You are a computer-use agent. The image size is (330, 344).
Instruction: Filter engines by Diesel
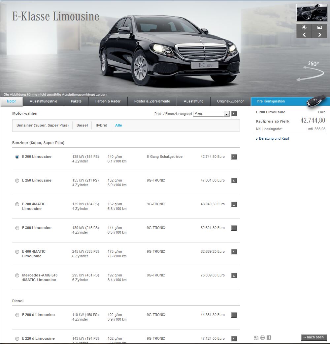(82, 125)
